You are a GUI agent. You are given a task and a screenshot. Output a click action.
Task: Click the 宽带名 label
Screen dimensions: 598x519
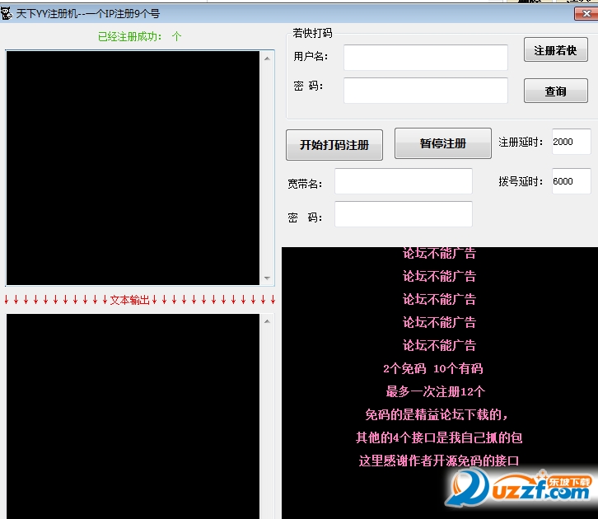[x=304, y=184]
